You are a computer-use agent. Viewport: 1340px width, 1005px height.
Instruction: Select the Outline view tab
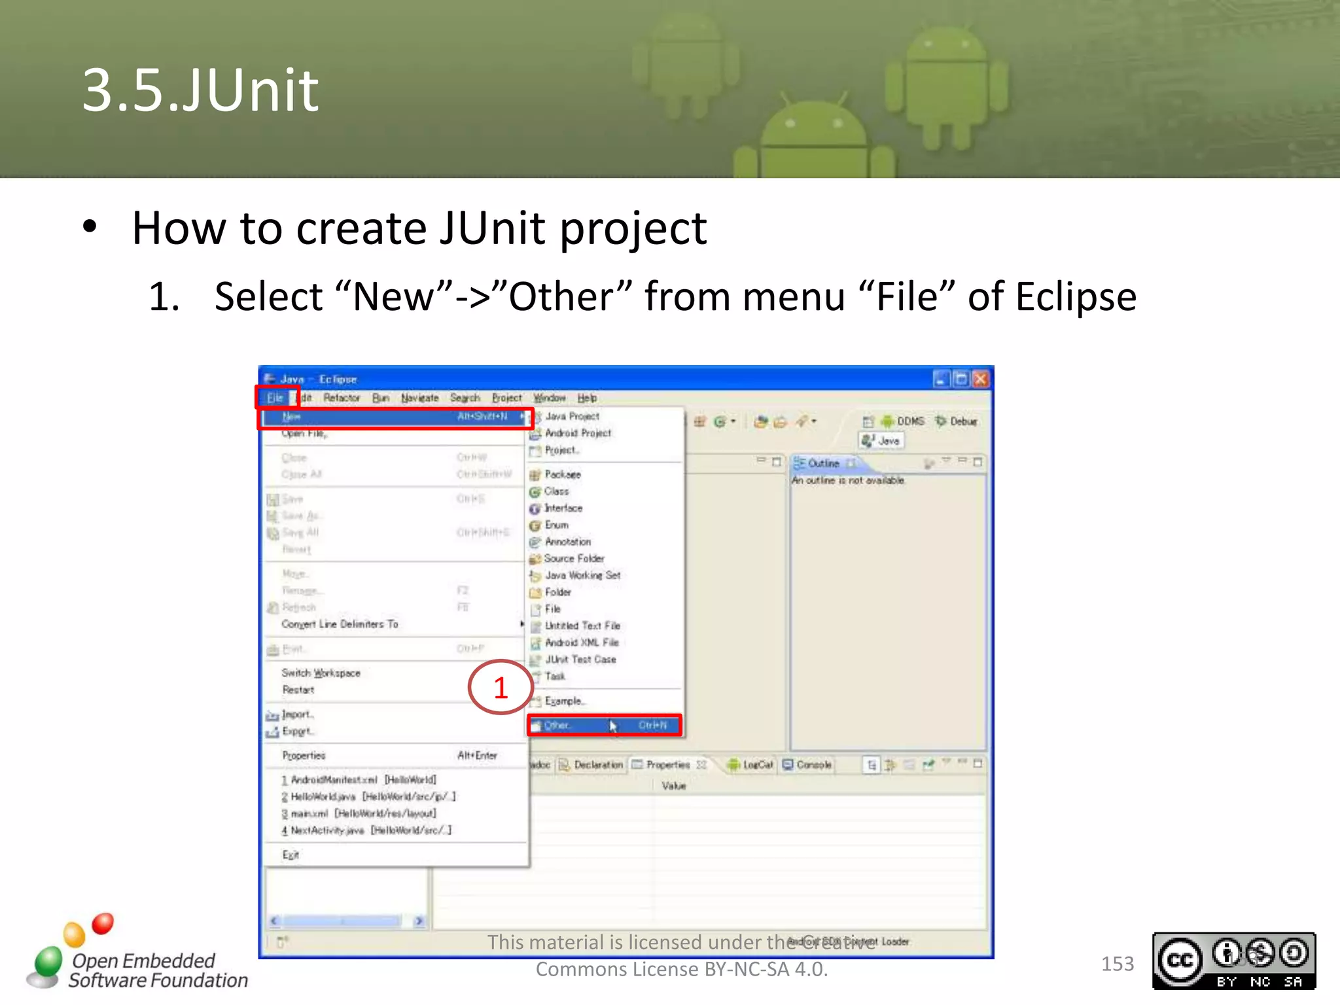pyautogui.click(x=824, y=463)
